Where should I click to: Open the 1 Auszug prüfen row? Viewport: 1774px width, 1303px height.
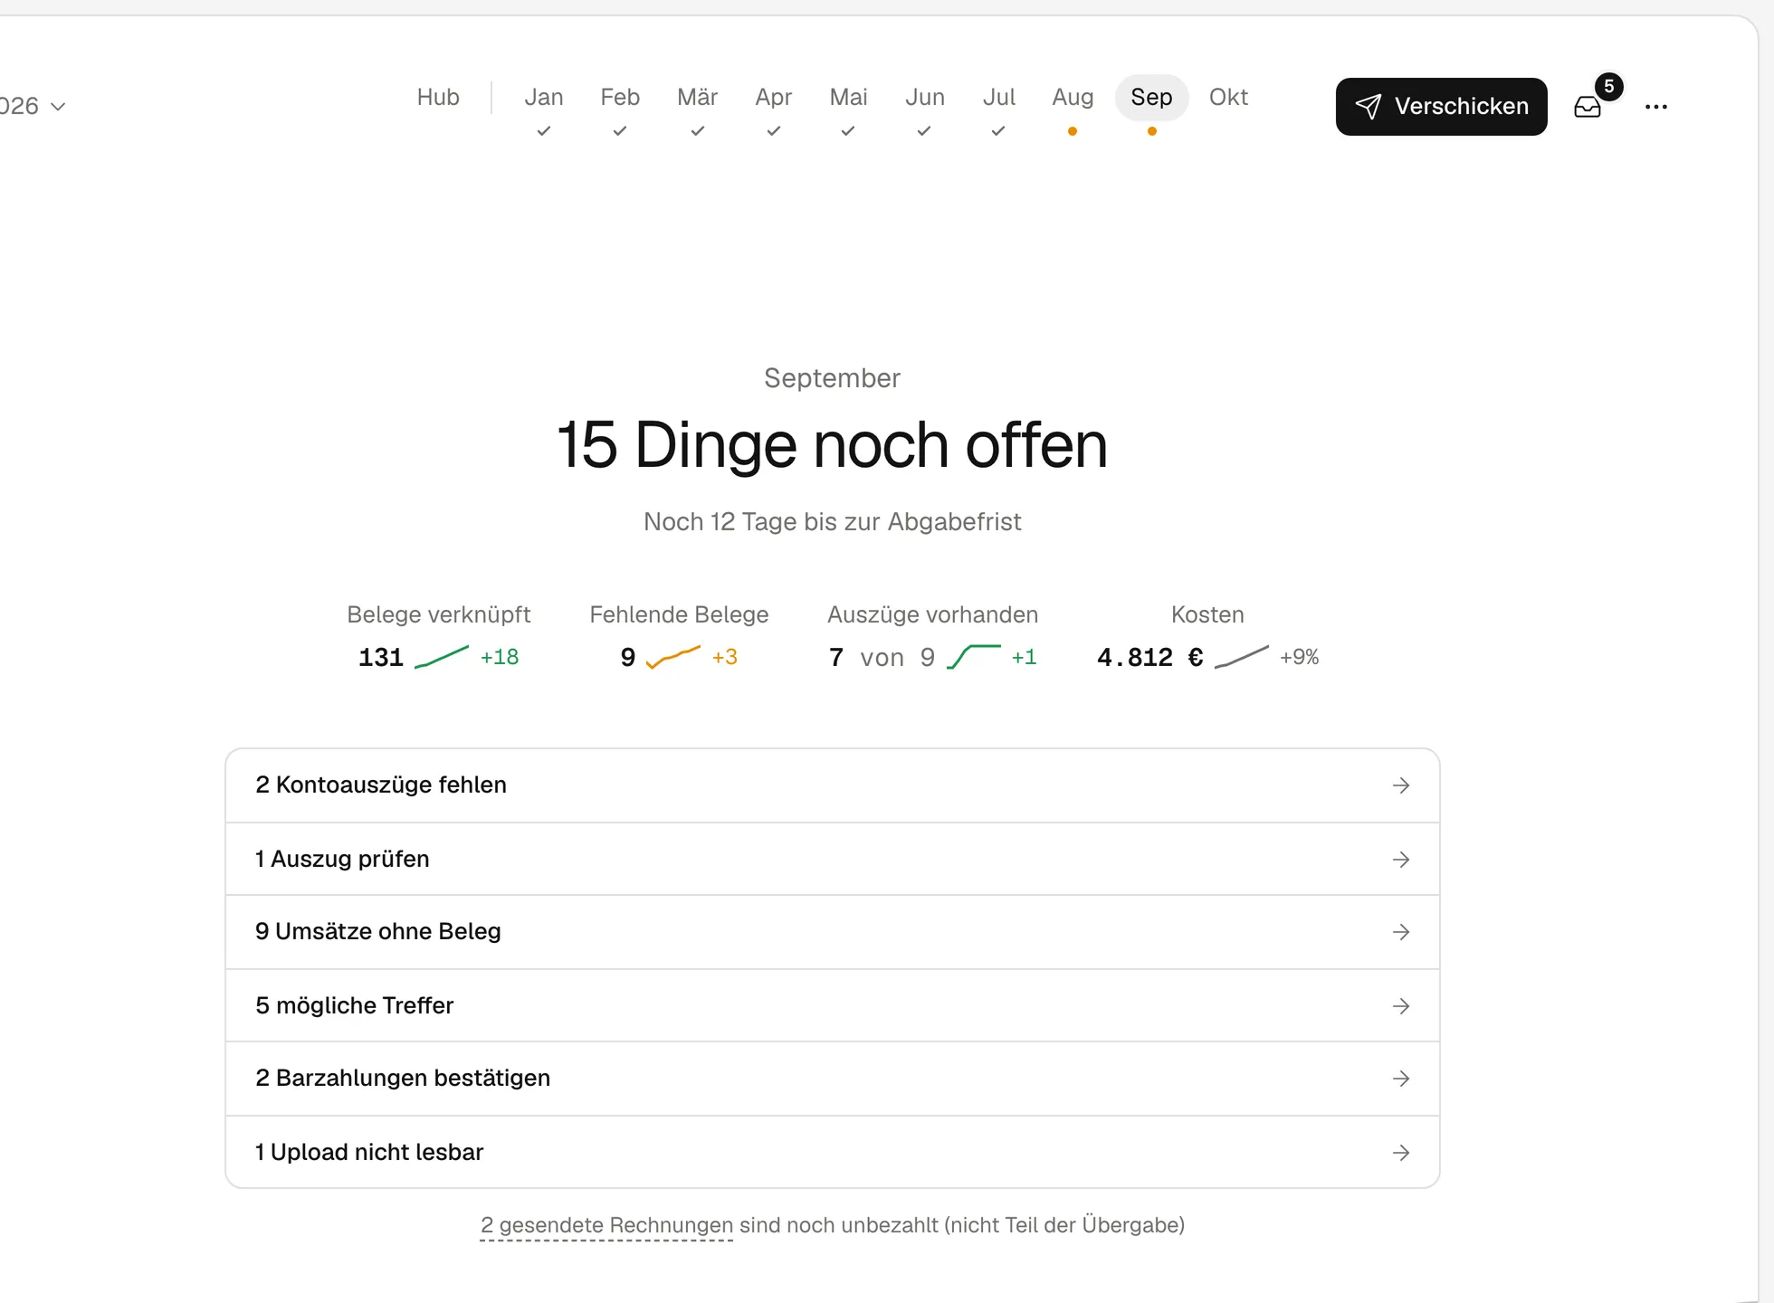click(832, 859)
